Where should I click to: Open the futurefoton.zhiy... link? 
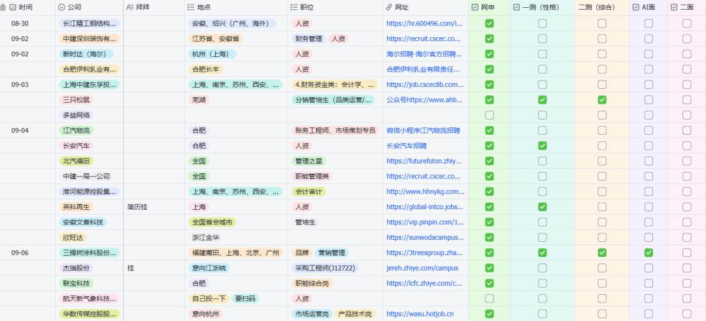coord(424,161)
